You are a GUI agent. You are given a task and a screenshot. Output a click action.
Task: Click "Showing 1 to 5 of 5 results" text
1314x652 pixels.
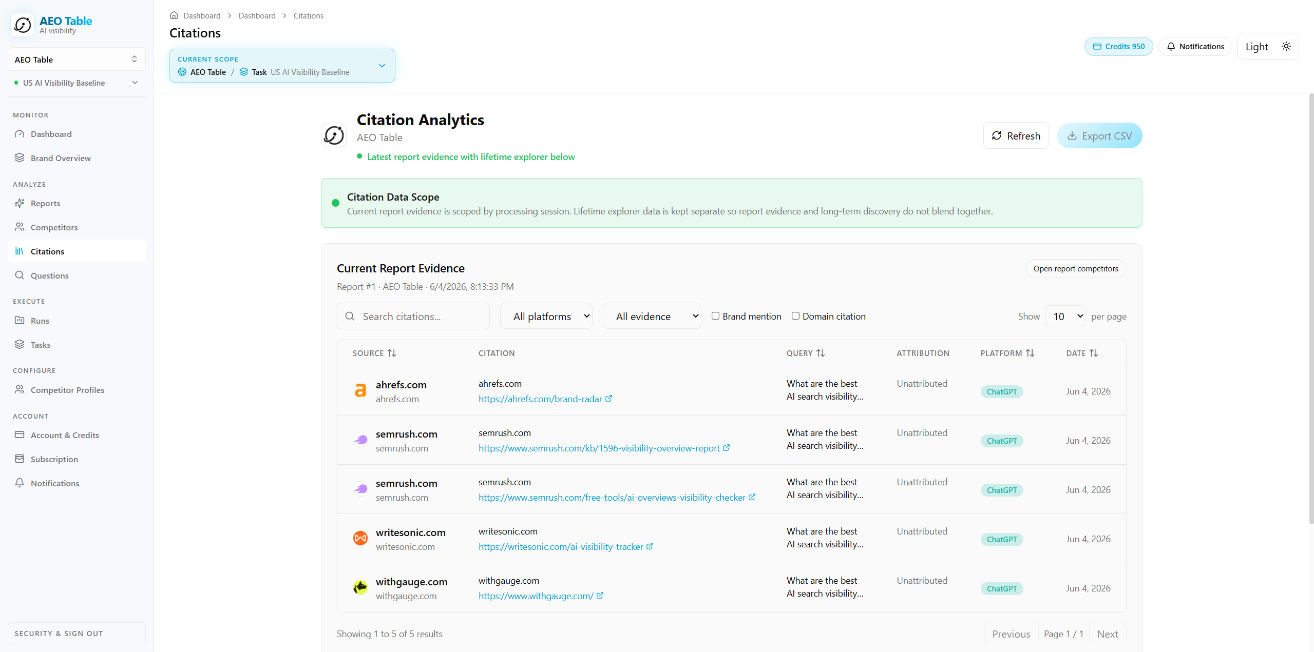[390, 634]
